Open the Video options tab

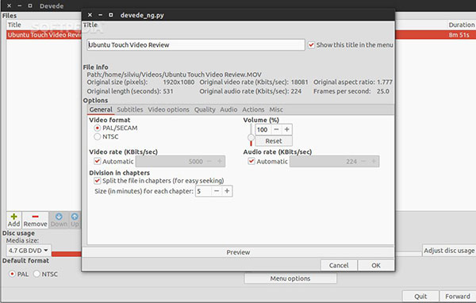(168, 109)
